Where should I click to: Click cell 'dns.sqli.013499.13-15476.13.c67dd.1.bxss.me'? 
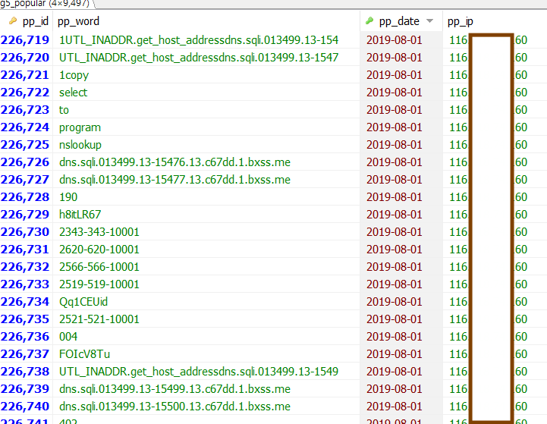click(x=206, y=162)
